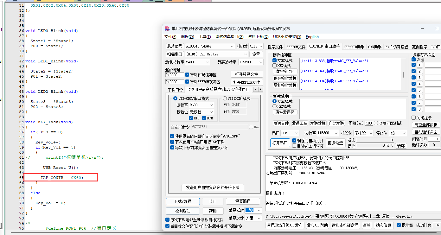This screenshot has height=235, width=441.
Task: Click 发送用户自定义命令并开始下载 button
Action: pos(213,187)
